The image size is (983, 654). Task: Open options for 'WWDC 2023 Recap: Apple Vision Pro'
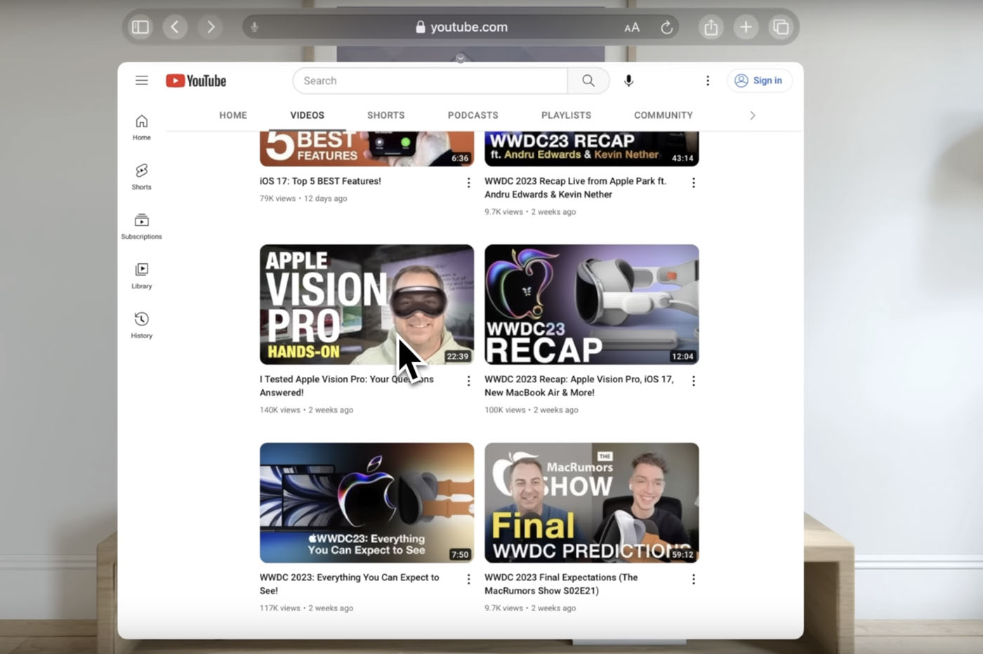point(694,381)
